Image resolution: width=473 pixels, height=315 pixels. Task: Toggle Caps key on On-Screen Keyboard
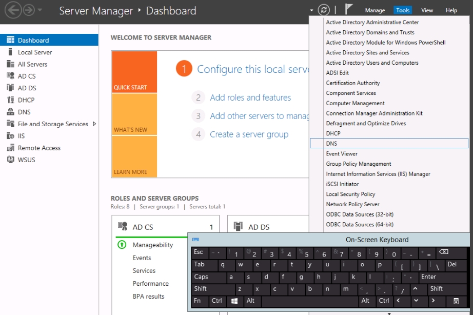point(208,277)
